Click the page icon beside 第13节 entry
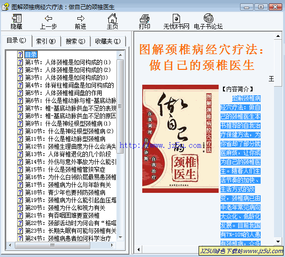Image resolution: width=285 pixels, height=257 pixels. pyautogui.click(x=20, y=154)
